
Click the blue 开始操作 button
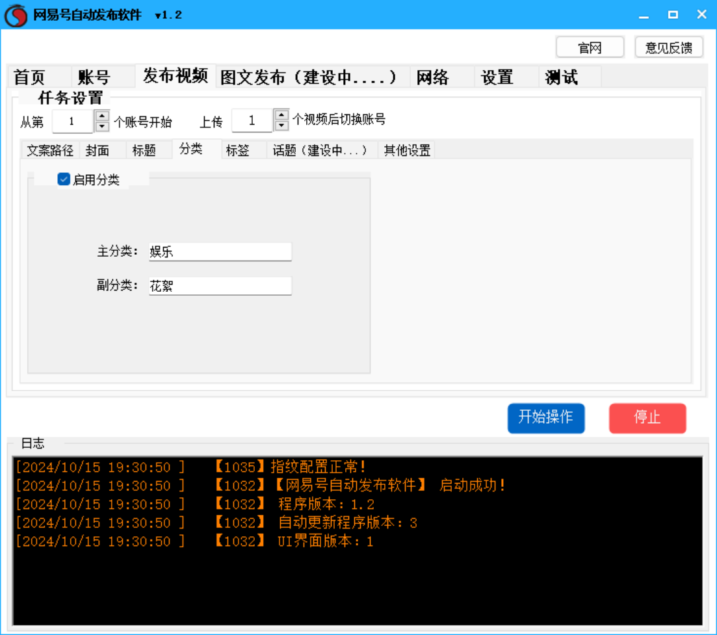tap(546, 417)
